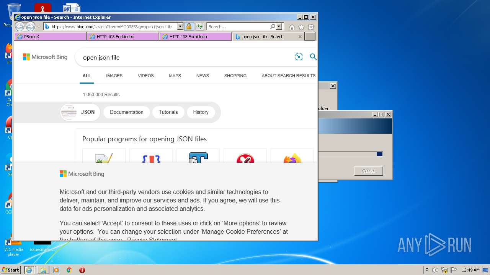Focus the IE toolbar Search box
The height and width of the screenshot is (275, 490).
238,27
